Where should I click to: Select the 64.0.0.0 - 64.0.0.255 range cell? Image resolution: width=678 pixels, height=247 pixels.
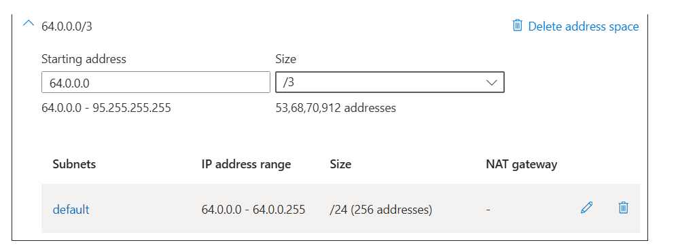(x=253, y=210)
